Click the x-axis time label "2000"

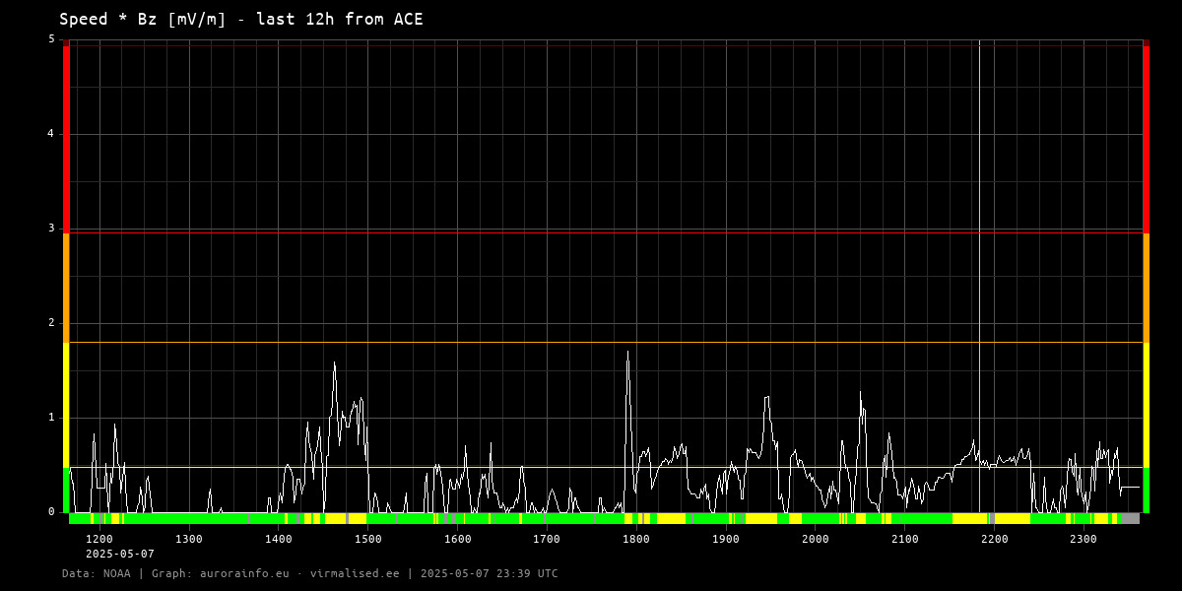pyautogui.click(x=816, y=539)
